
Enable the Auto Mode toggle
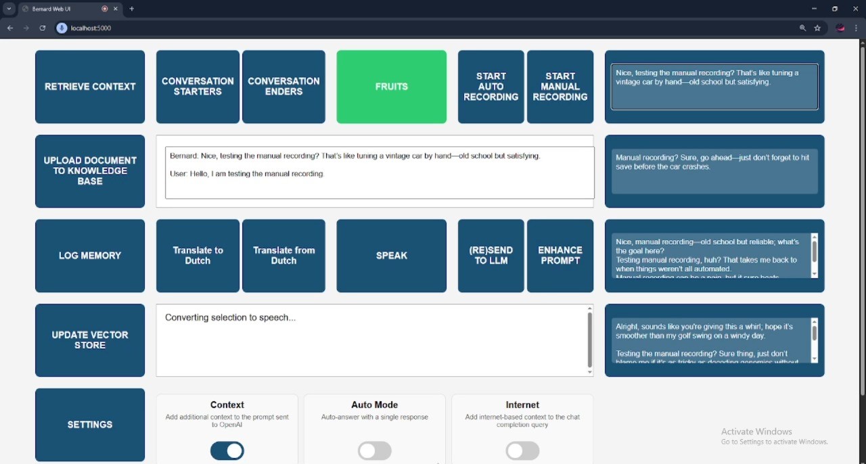point(375,451)
